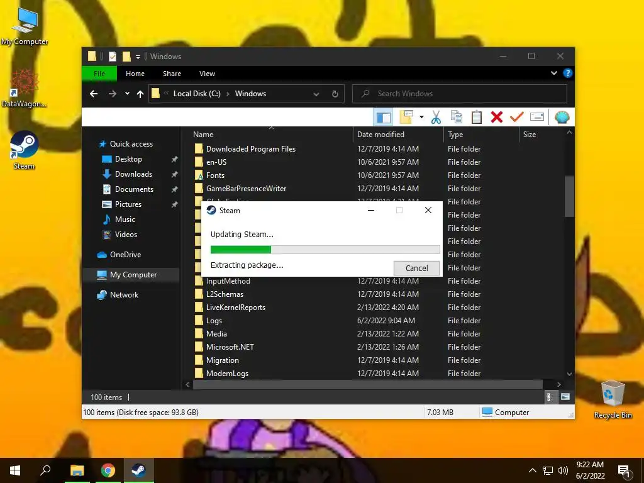The width and height of the screenshot is (644, 483).
Task: Click the Properties icon in title bar
Action: [113, 56]
